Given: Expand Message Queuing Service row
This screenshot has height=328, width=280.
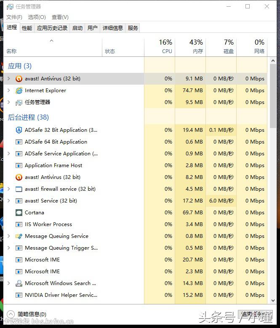Looking at the screenshot, I should [x=9, y=236].
